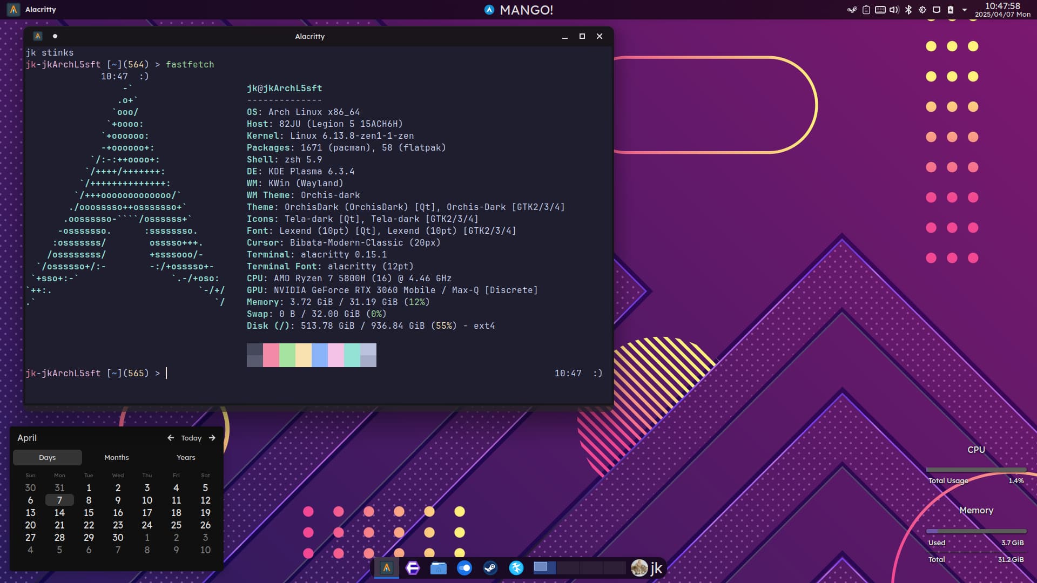The image size is (1037, 583).
Task: Launch Steam from the dock
Action: click(490, 568)
